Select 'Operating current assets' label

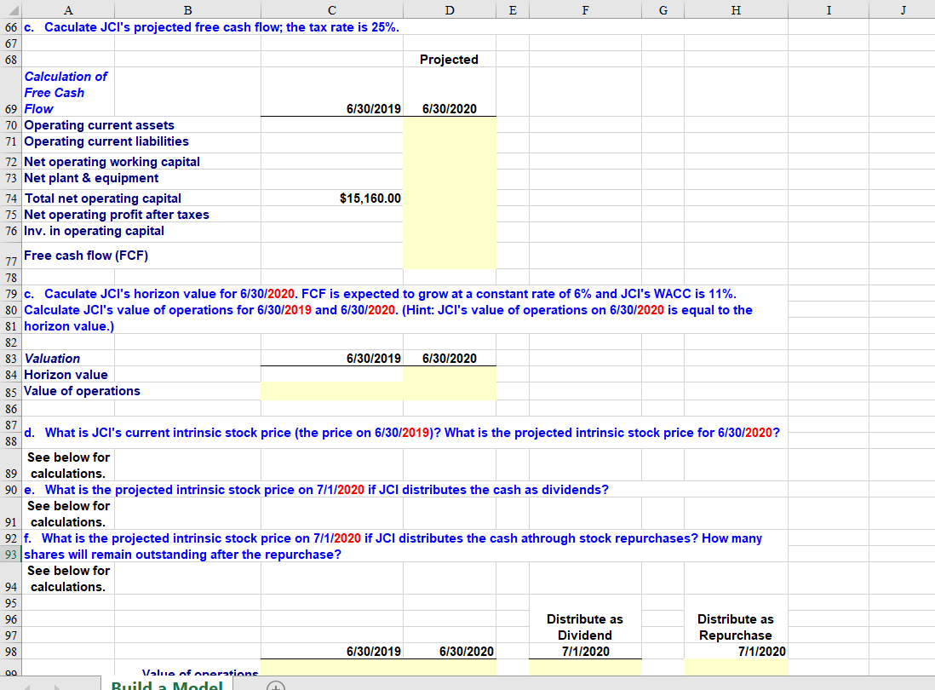pyautogui.click(x=99, y=125)
